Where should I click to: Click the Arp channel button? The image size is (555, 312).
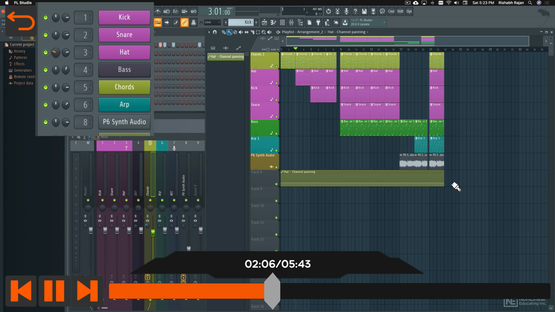coord(124,105)
